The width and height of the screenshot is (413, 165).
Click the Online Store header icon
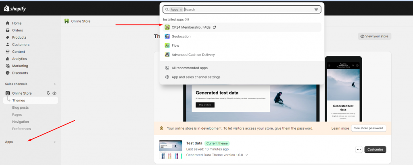[x=67, y=21]
